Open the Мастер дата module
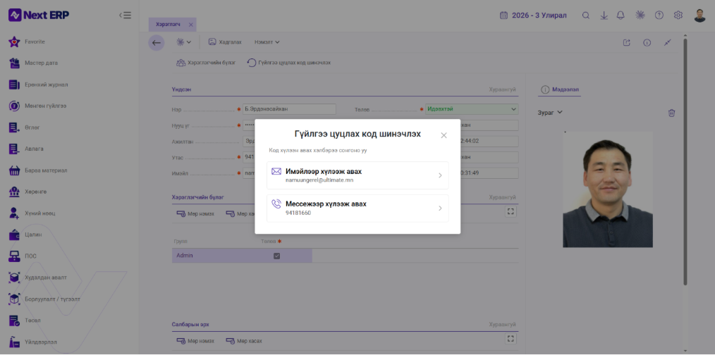Image resolution: width=715 pixels, height=355 pixels. coord(41,63)
